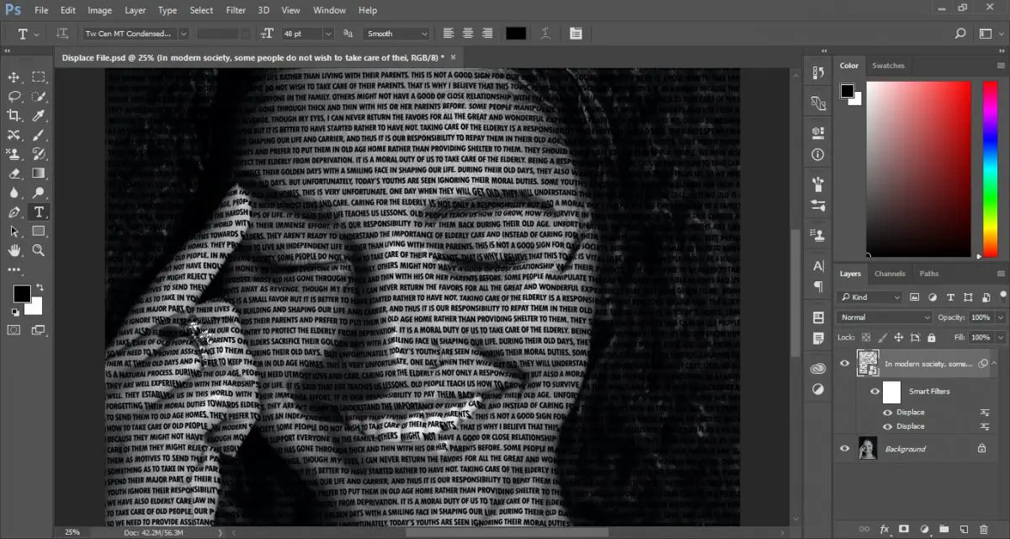Viewport: 1010px width, 539px height.
Task: Open the Normal blending mode dropdown
Action: point(884,318)
